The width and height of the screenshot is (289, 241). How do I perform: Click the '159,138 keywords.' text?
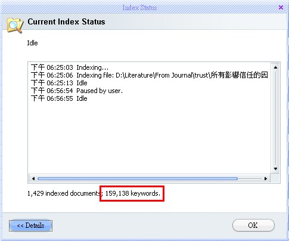click(133, 193)
